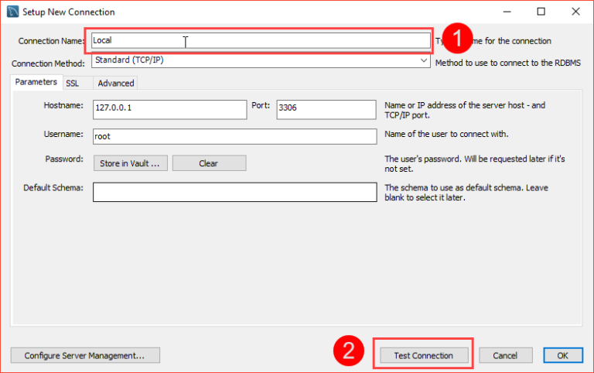Click 'Method to use to connect to the RDBMS' text
Viewport: 594px width, 373px height.
coord(508,63)
